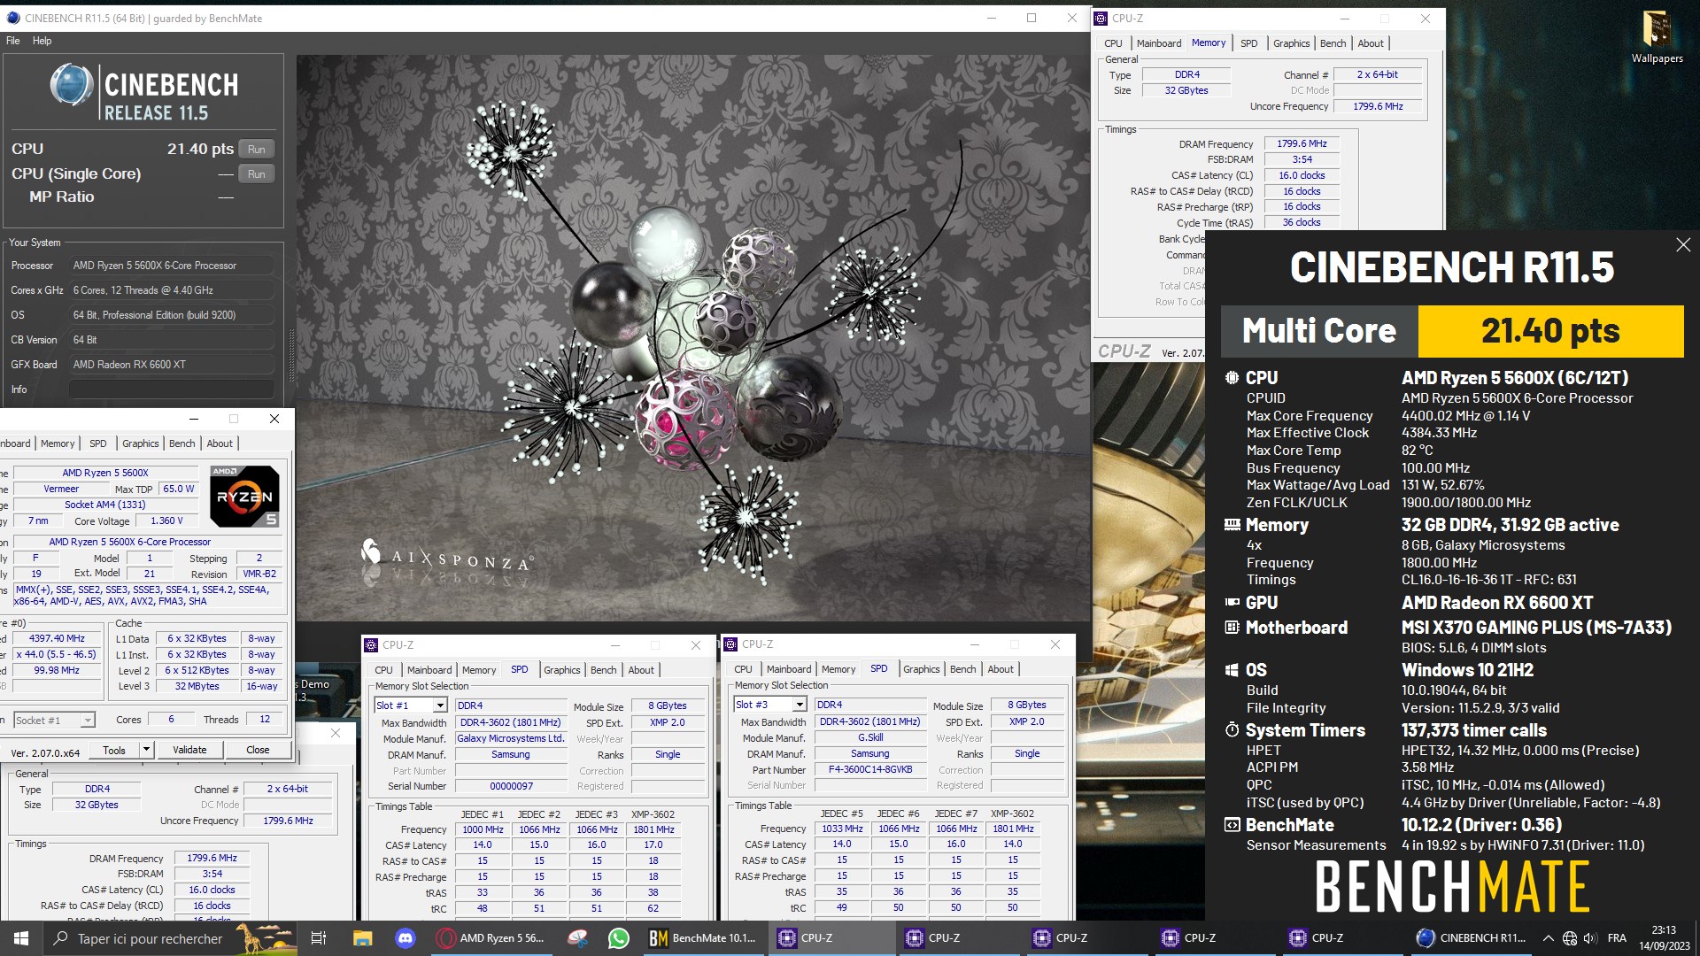Click the Validate button in CPU-Z

(189, 750)
